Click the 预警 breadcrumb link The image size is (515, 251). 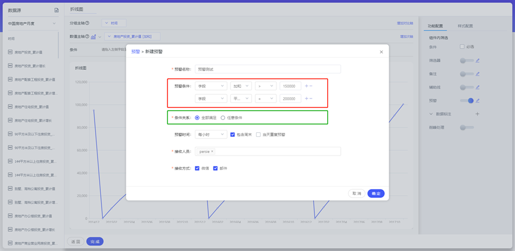pos(135,52)
